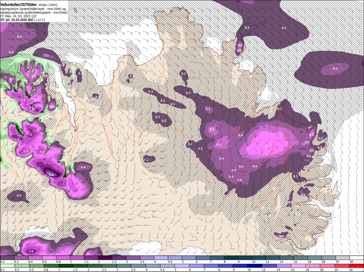
Task: Click the '4.0' precipitation value on the map
Action: 51,174
